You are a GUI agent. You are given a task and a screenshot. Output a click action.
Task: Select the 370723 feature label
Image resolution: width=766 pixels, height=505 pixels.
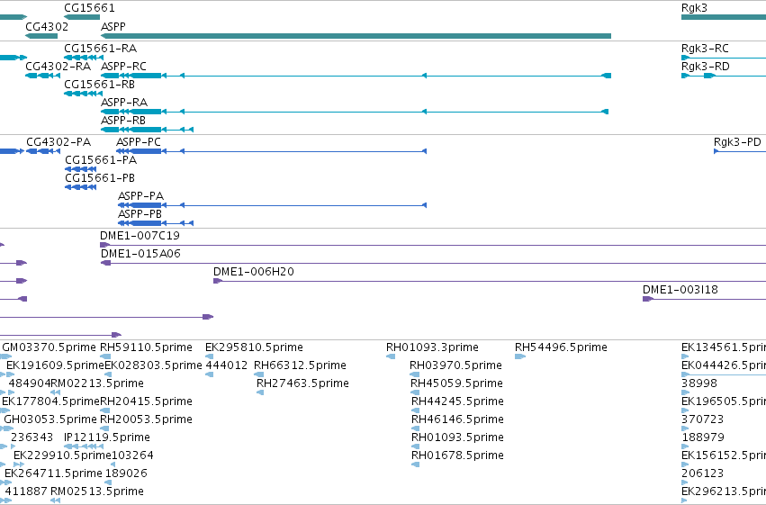click(x=702, y=419)
